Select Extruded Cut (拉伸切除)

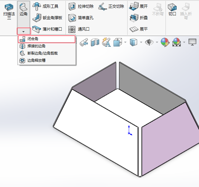pos(81,6)
